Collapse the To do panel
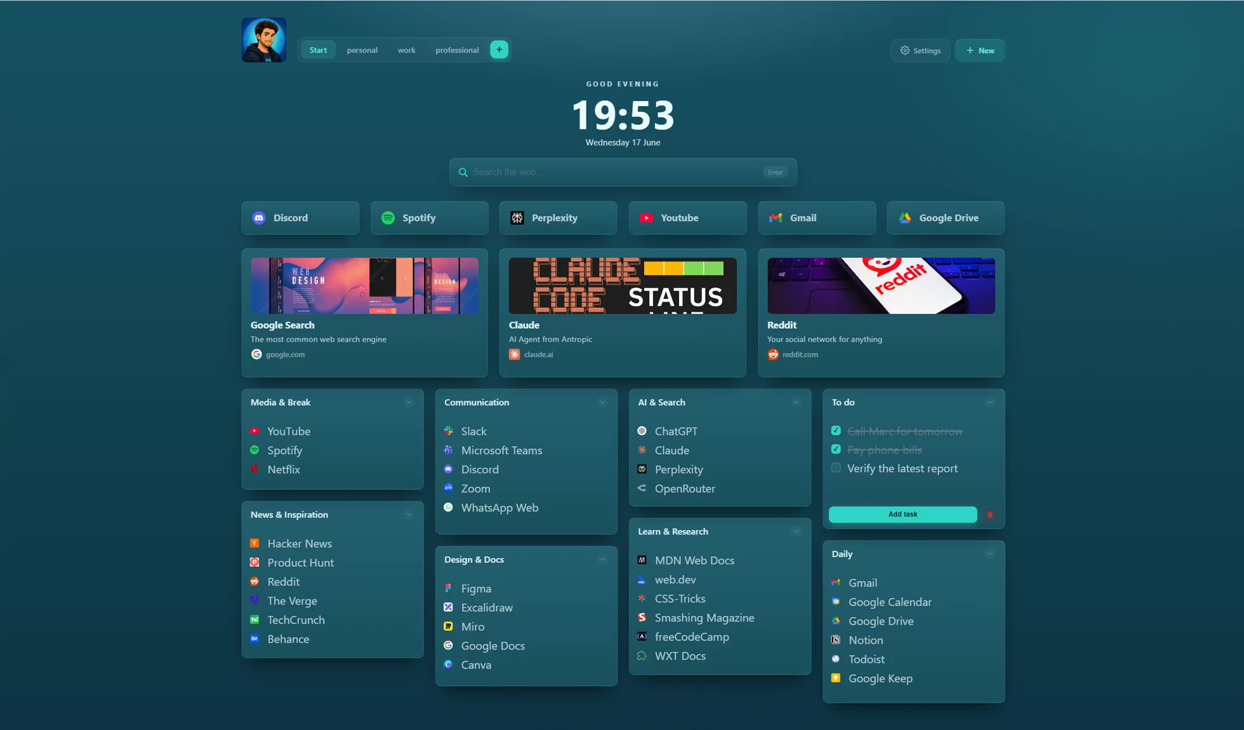 click(990, 402)
